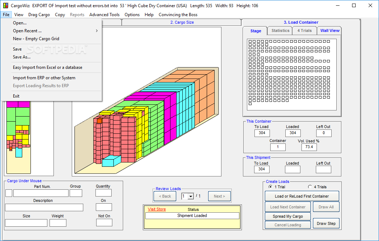
Task: Go to 2. Cargo Size step tab
Action: 182,22
